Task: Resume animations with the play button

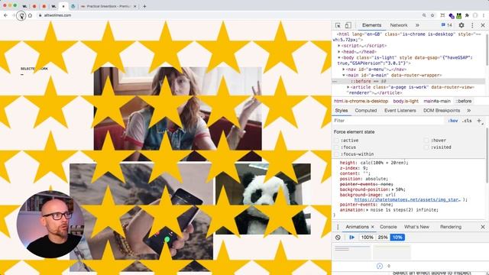Action: click(351, 238)
